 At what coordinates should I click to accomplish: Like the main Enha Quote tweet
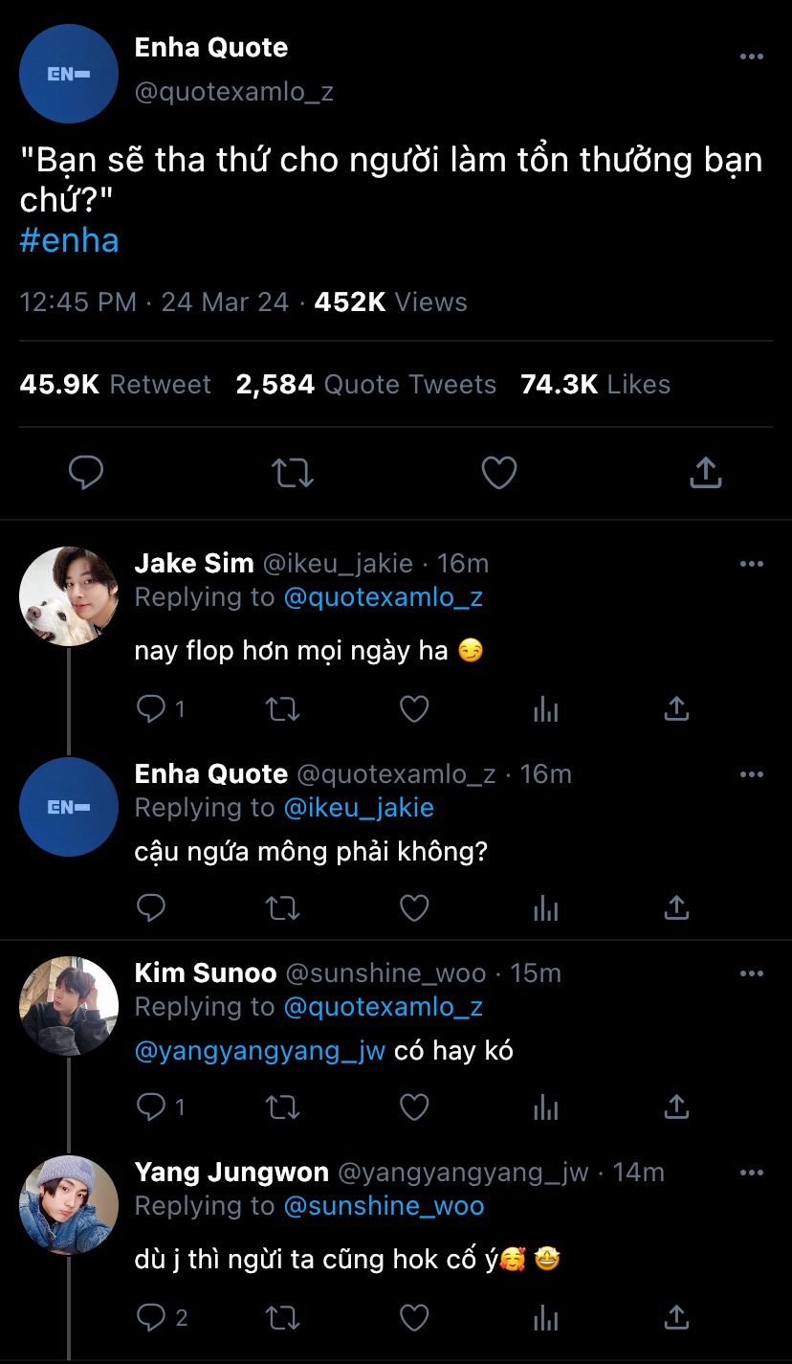tap(498, 472)
